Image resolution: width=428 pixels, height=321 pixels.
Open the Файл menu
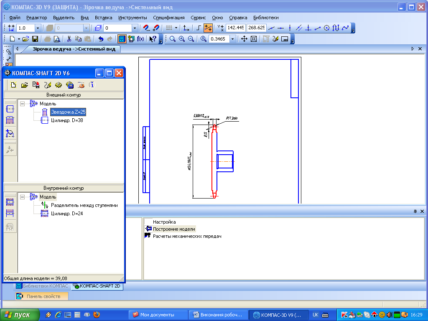click(x=15, y=18)
